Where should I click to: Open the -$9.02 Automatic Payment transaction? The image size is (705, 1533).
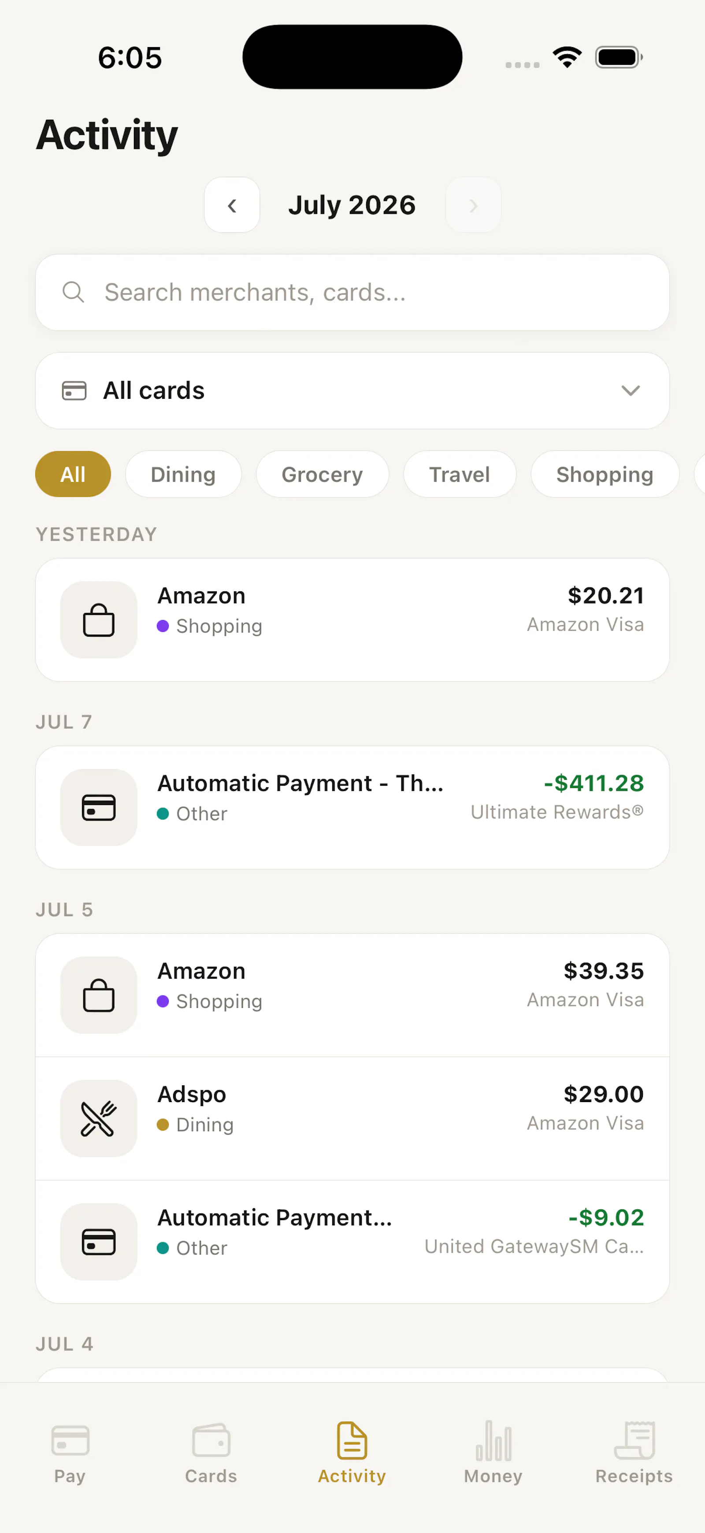(352, 1242)
